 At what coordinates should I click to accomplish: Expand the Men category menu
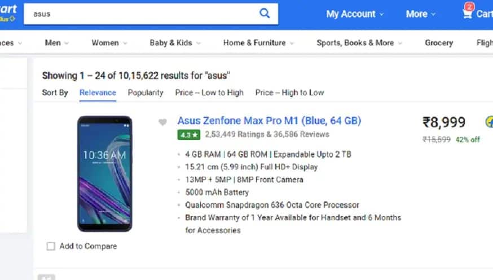[56, 43]
